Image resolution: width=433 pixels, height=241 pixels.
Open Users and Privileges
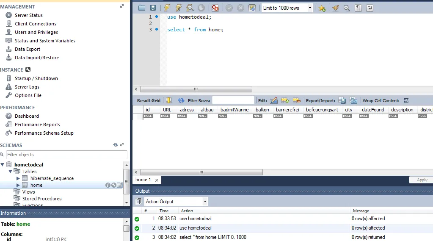[x=36, y=32]
